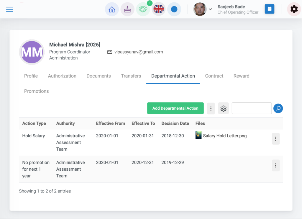Click the Add Departmental Action button

(175, 108)
